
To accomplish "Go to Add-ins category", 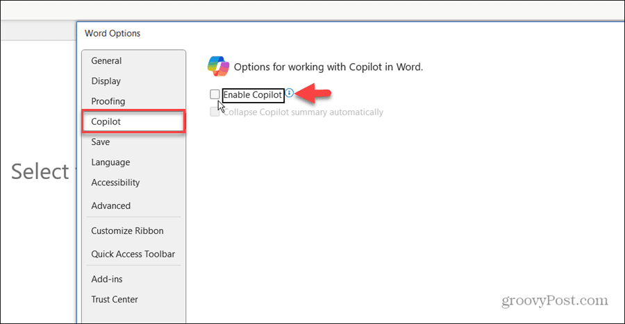I will (133, 279).
